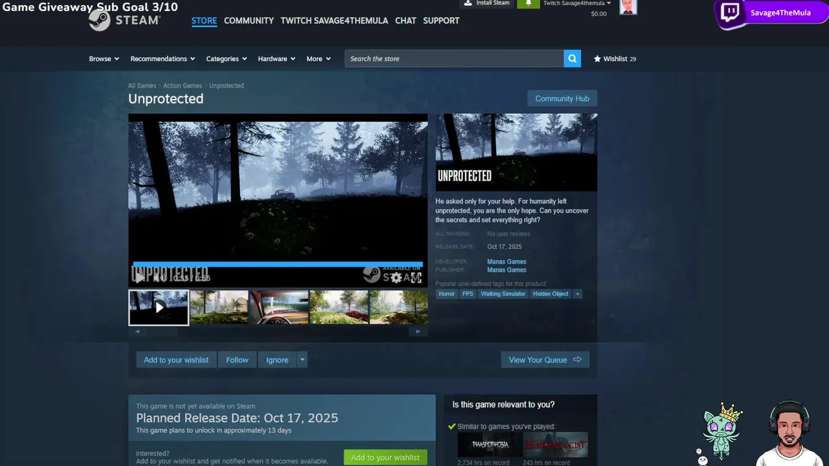Open TWITCH SAVAGE4THEMULA profile menu
Viewport: 829px width, 466px height.
[334, 21]
